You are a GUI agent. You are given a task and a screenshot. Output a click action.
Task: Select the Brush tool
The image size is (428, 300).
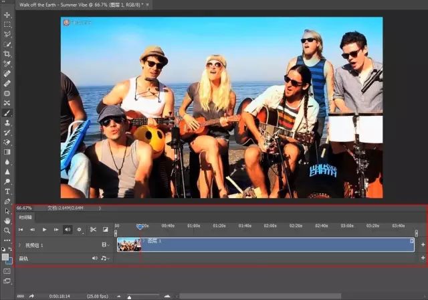7,113
